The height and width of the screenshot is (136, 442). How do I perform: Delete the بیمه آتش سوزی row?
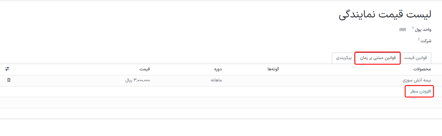(x=9, y=80)
